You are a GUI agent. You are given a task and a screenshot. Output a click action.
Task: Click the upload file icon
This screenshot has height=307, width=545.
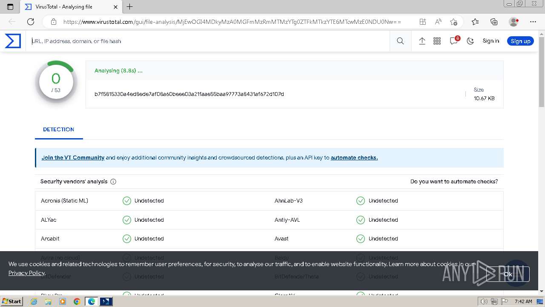[422, 41]
